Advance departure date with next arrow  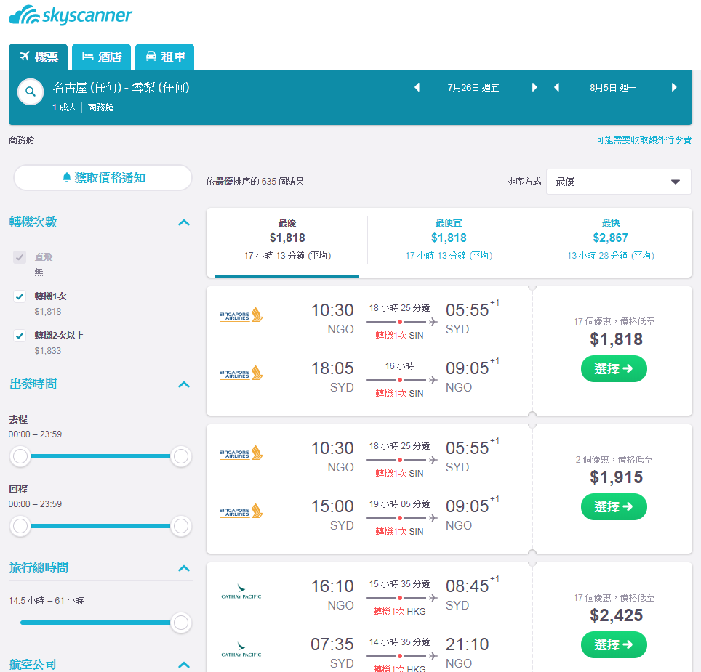[534, 87]
